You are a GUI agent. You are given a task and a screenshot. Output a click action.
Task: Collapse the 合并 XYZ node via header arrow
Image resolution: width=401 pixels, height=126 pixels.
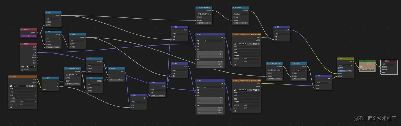coord(110,68)
